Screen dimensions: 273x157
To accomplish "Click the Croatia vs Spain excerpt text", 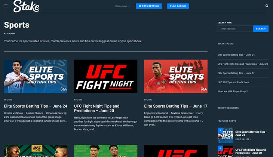I will pyautogui.click(x=36, y=117).
